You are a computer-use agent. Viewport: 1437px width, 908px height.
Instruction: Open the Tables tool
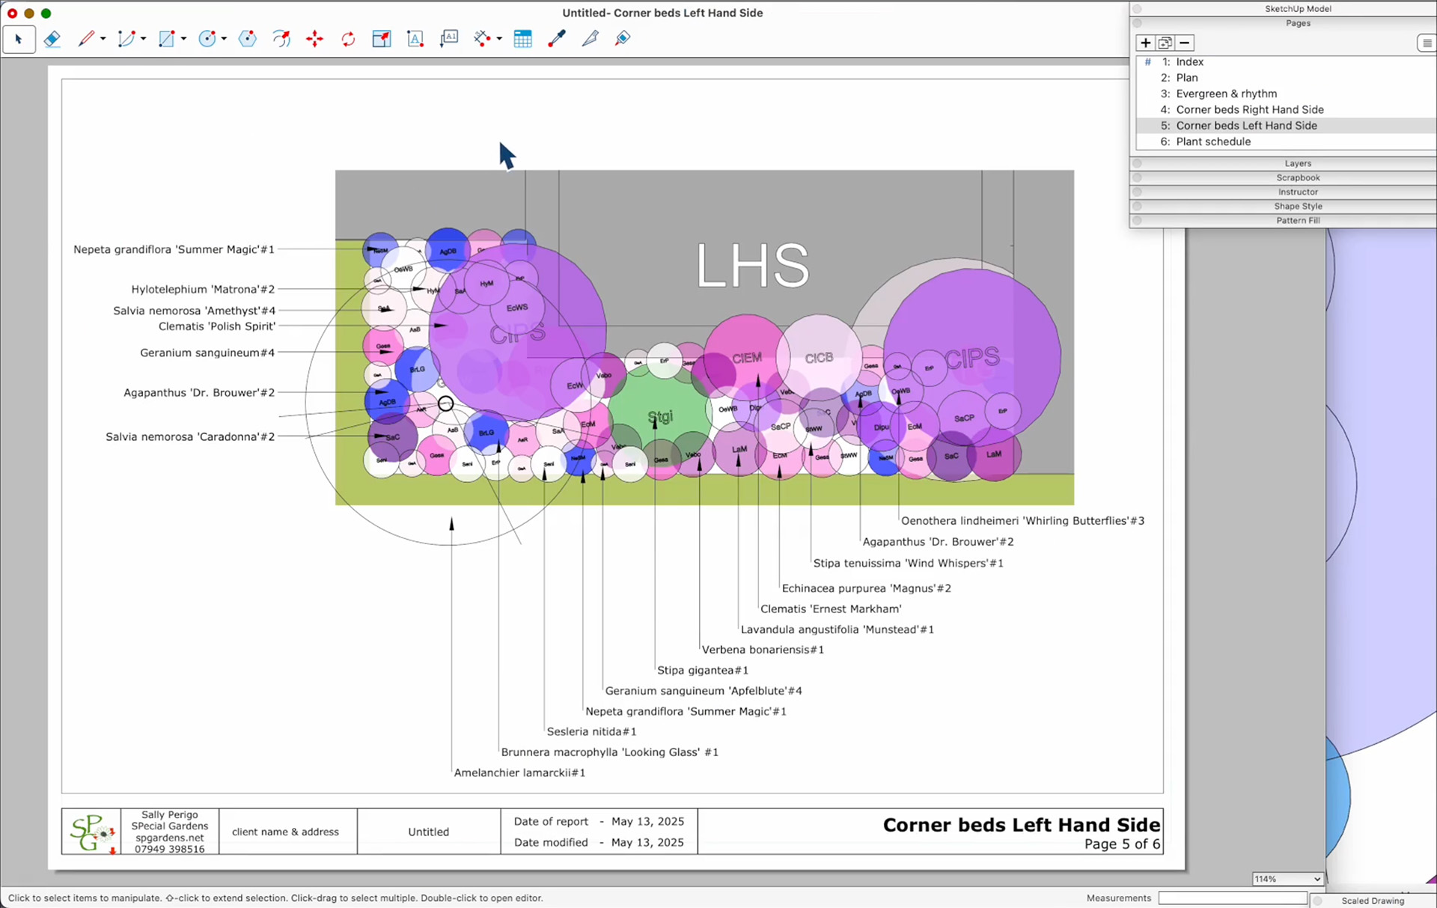click(522, 38)
